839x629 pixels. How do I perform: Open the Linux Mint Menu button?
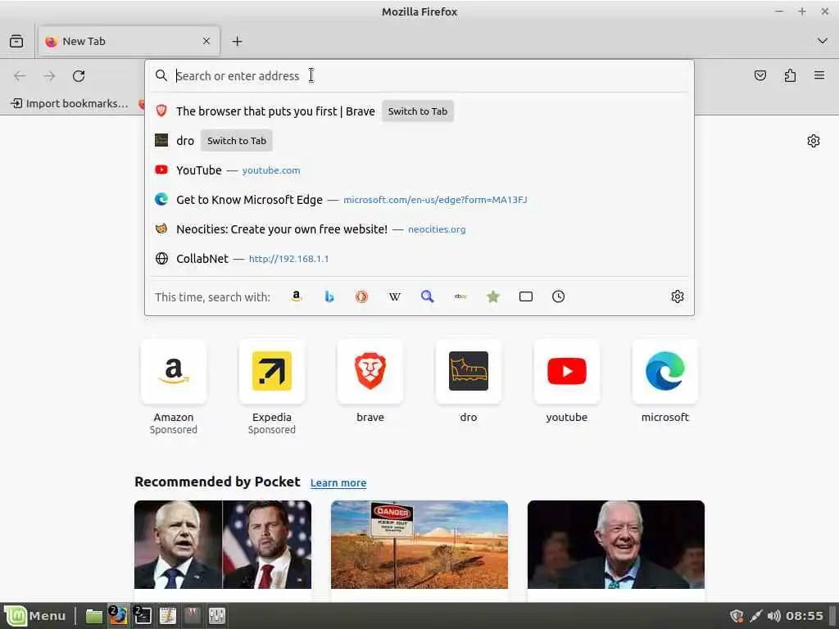click(35, 616)
